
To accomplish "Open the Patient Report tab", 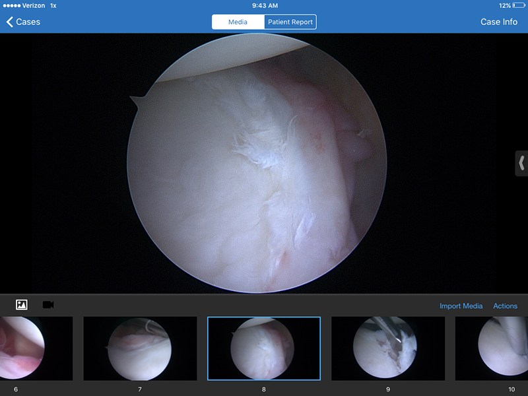I will pyautogui.click(x=290, y=22).
